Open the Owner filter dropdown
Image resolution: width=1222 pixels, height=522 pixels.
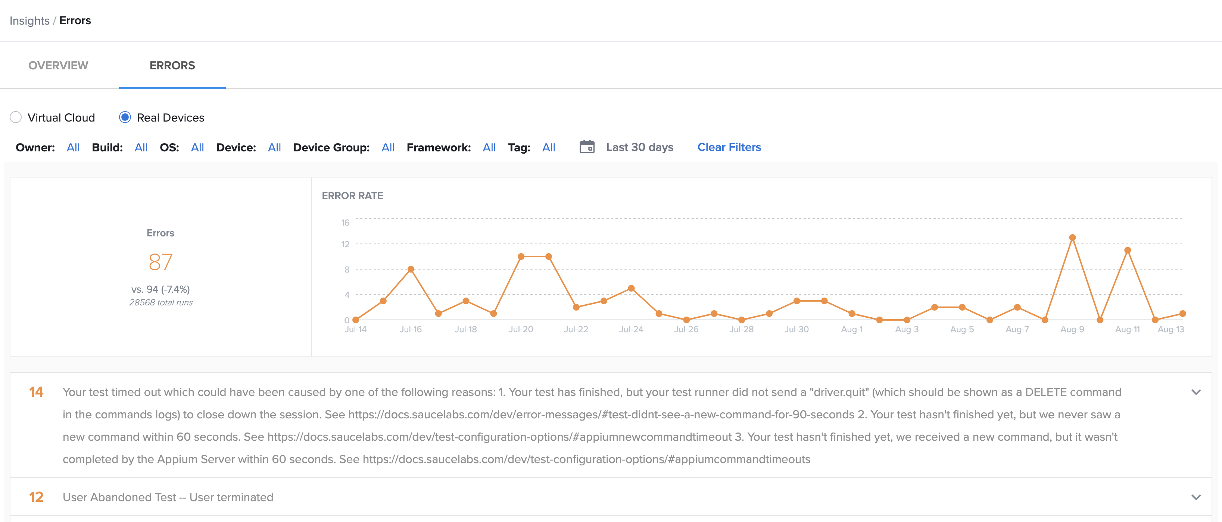tap(73, 147)
